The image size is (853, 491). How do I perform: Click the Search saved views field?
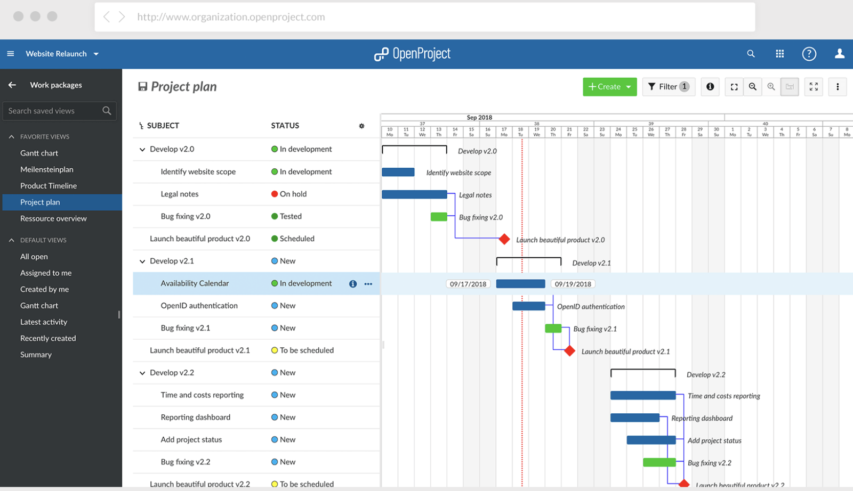point(60,111)
